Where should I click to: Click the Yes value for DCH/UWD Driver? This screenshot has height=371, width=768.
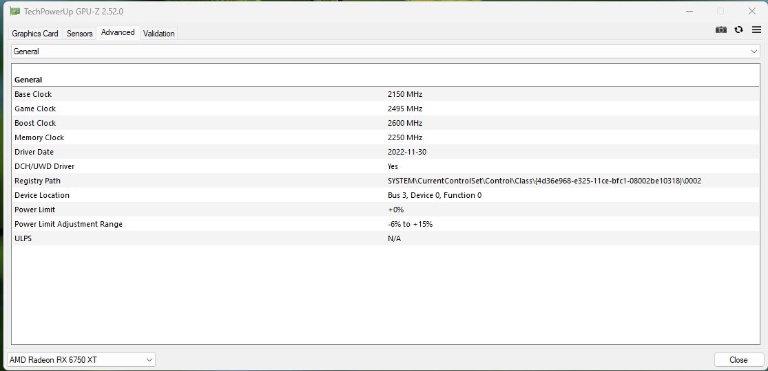point(393,166)
